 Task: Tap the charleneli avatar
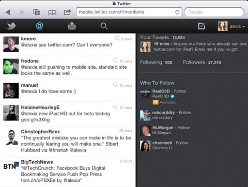pyautogui.click(x=145, y=146)
